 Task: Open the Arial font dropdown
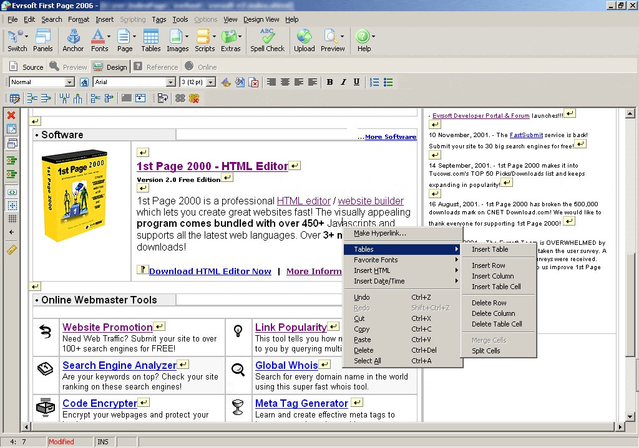pyautogui.click(x=171, y=82)
